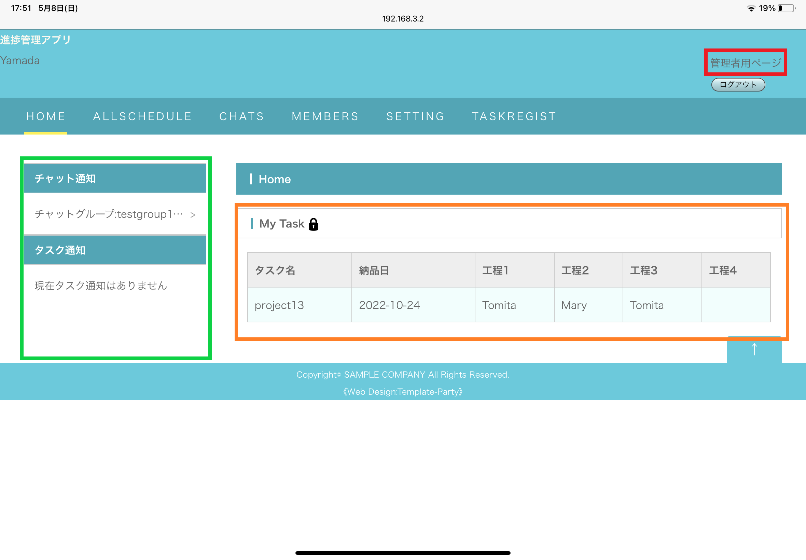The height and width of the screenshot is (560, 806).
Task: Click the 2022-10-24 delivery date cell
Action: coord(413,305)
